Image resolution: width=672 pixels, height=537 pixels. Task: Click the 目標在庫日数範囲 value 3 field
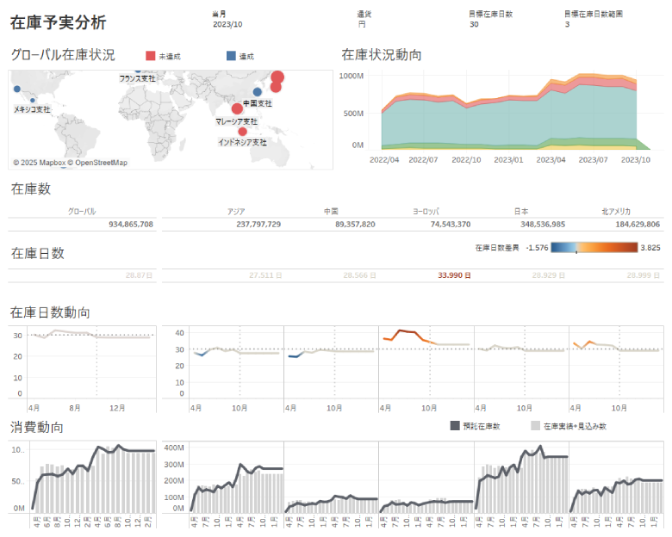tap(567, 25)
